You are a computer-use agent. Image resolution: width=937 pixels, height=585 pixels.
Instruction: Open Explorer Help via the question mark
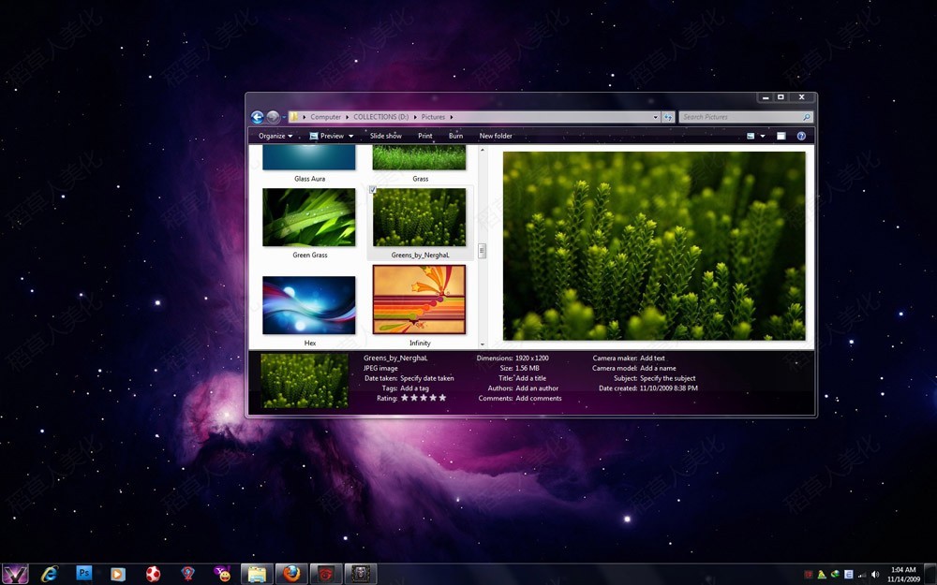pyautogui.click(x=801, y=136)
